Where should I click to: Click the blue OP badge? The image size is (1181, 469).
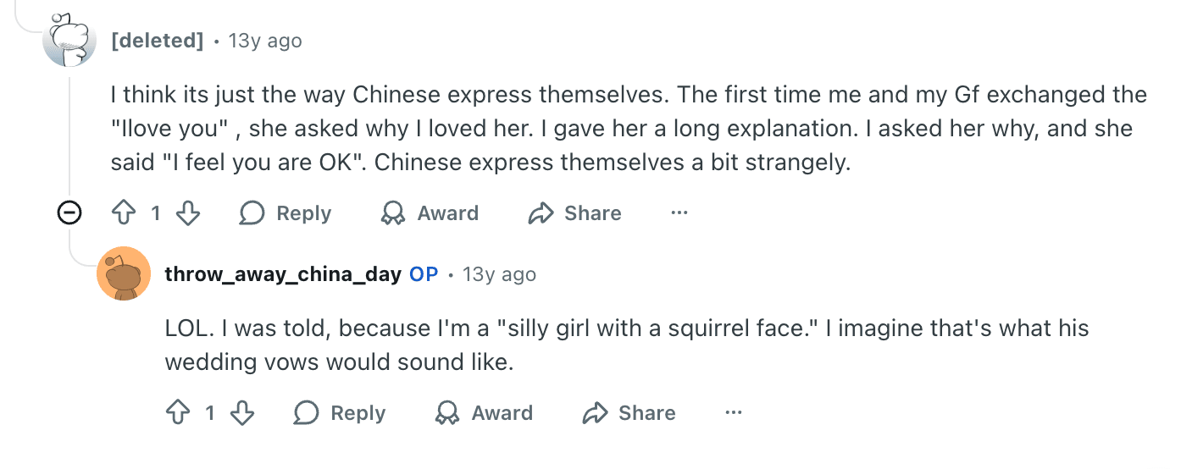424,274
